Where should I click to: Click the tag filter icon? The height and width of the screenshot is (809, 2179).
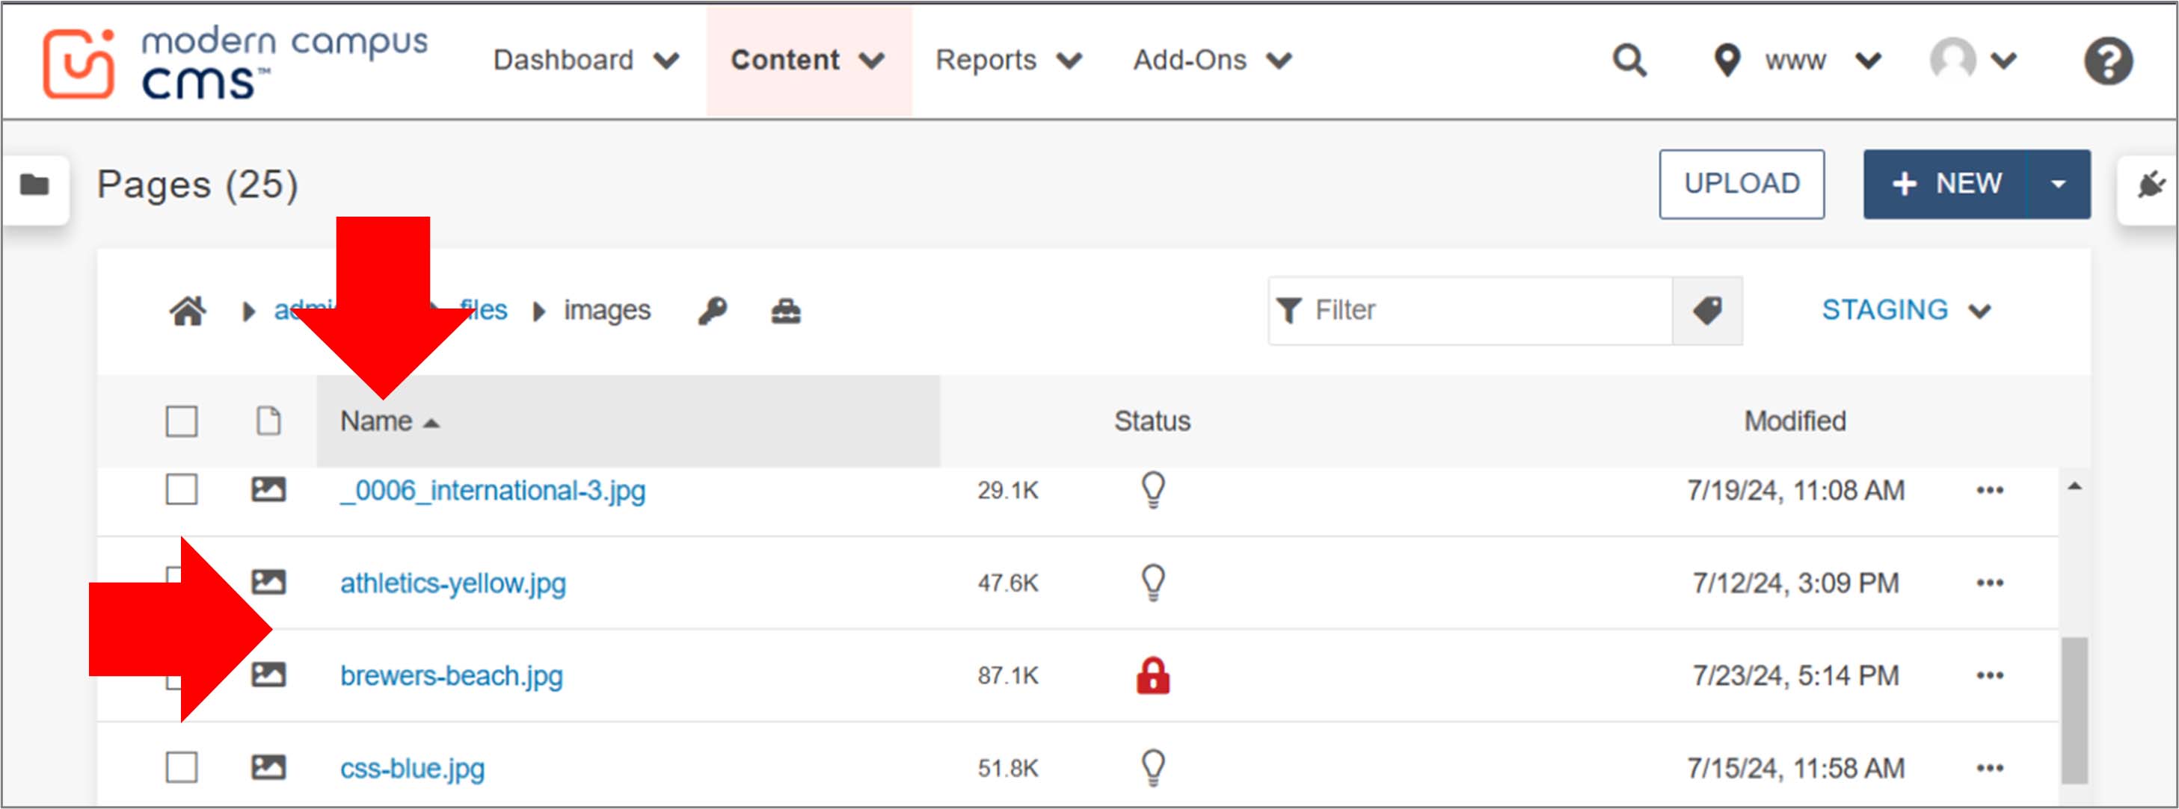point(1707,310)
